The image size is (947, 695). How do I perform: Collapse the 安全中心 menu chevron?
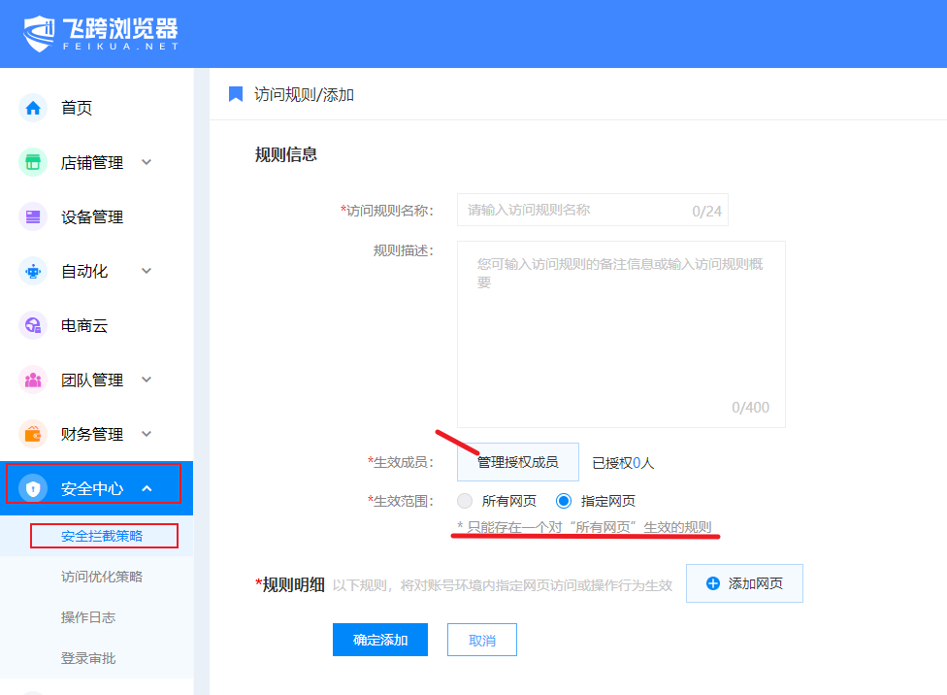pyautogui.click(x=147, y=488)
